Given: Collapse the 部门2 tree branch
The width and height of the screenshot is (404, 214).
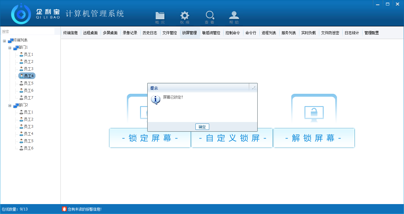Looking at the screenshot, I should [10, 105].
